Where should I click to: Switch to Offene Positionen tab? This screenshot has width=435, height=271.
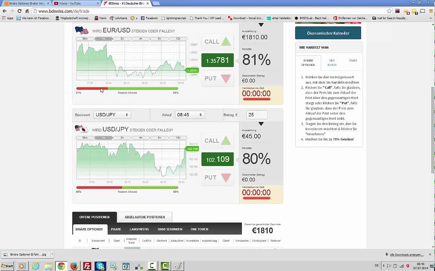coord(94,217)
